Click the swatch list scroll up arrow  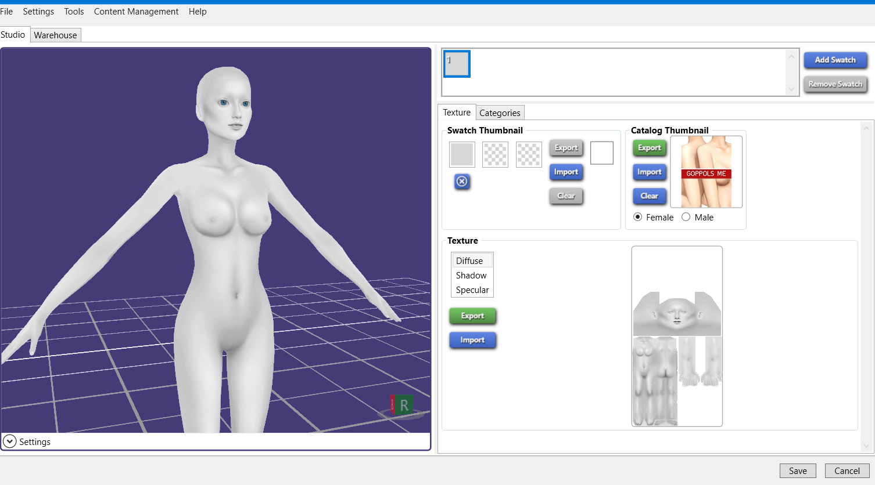point(791,56)
